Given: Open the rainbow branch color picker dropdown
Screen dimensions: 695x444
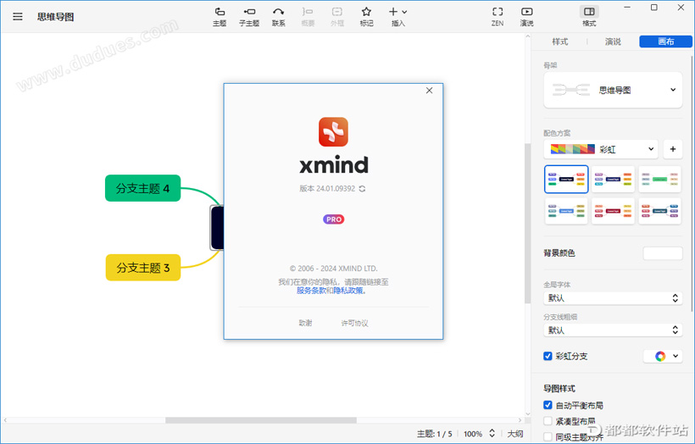Looking at the screenshot, I should pos(663,356).
